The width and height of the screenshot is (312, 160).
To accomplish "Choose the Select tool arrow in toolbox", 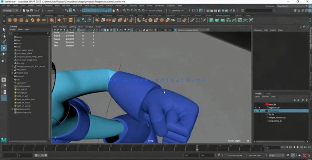I will (x=4, y=30).
